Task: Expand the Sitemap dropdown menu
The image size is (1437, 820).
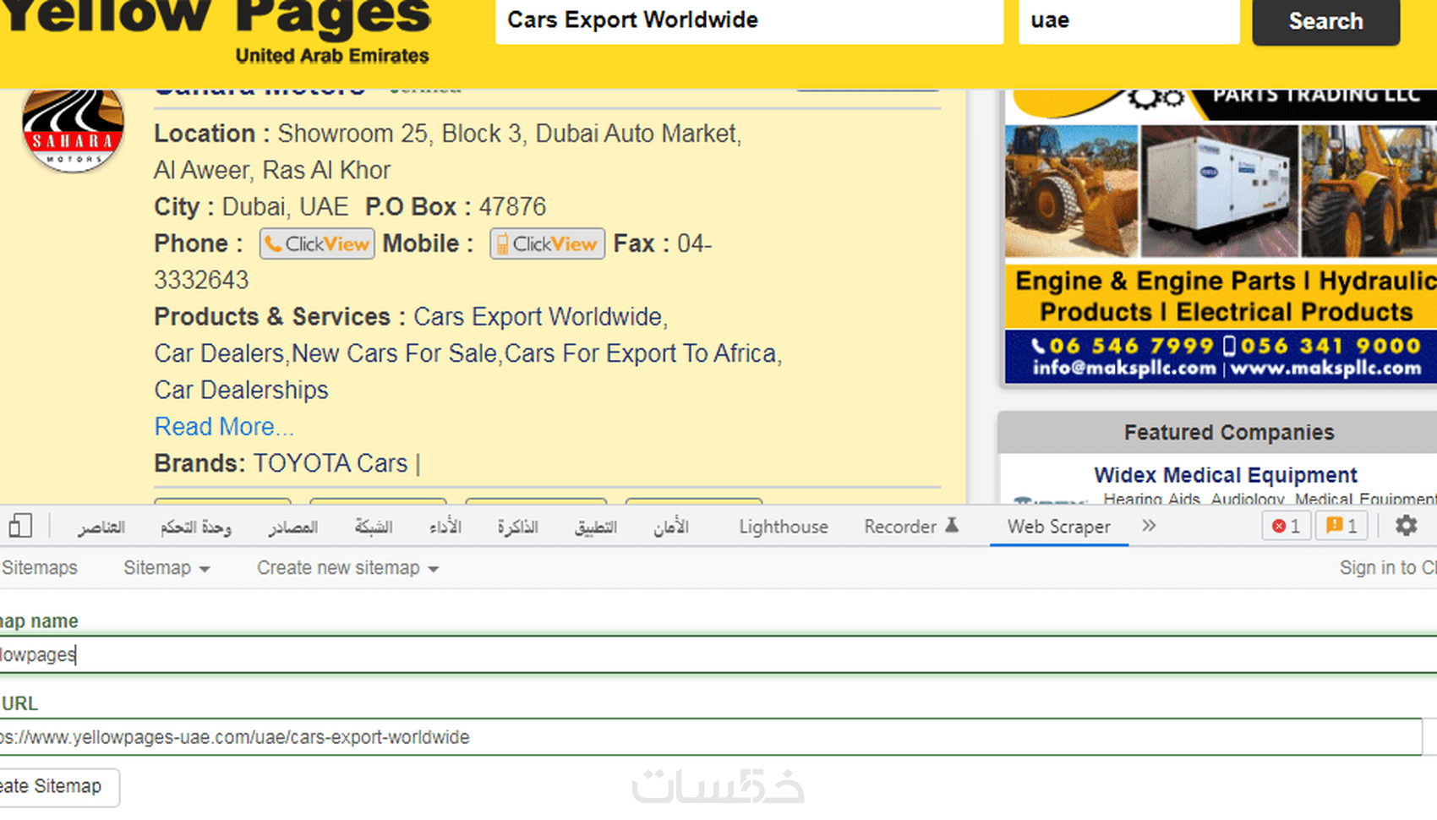Action: tap(167, 568)
